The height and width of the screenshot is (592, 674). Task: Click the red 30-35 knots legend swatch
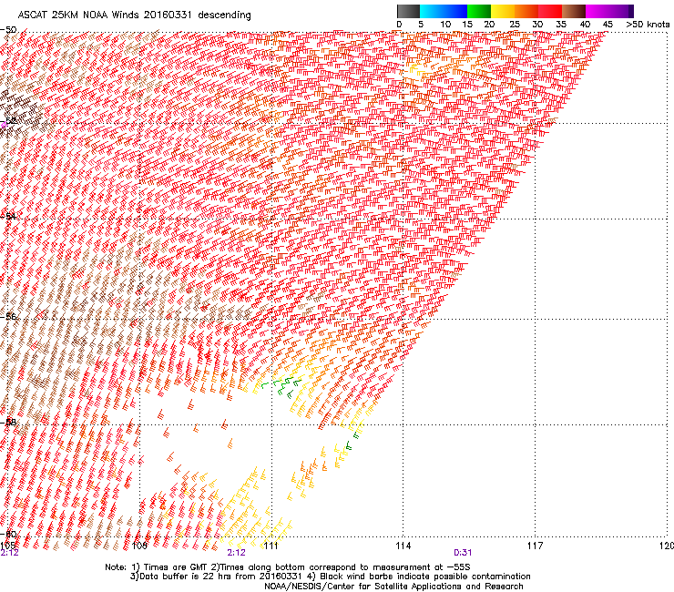[550, 11]
